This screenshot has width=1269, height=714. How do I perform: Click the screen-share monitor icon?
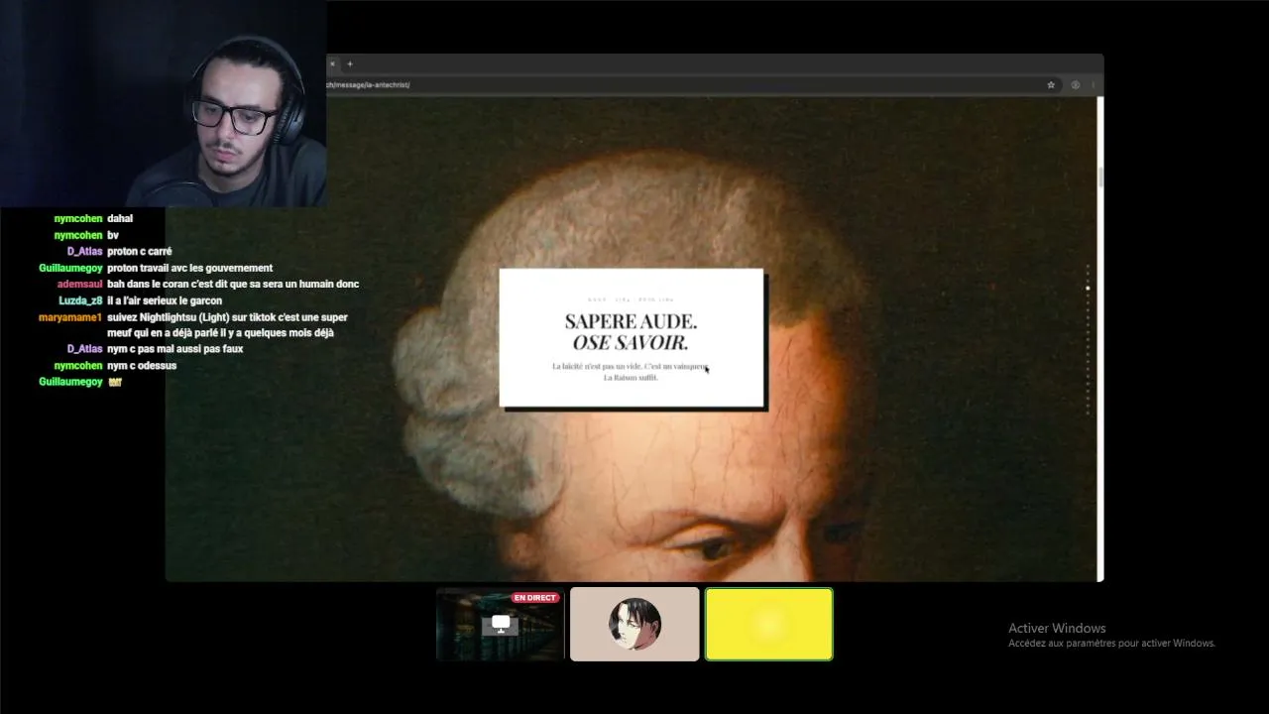[501, 624]
